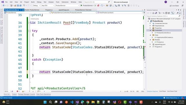Open File Explorer from taskbar
Screen dimensions: 186x105
tap(93, 102)
